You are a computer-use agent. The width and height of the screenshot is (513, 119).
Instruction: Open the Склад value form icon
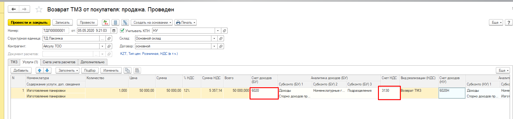221,38
